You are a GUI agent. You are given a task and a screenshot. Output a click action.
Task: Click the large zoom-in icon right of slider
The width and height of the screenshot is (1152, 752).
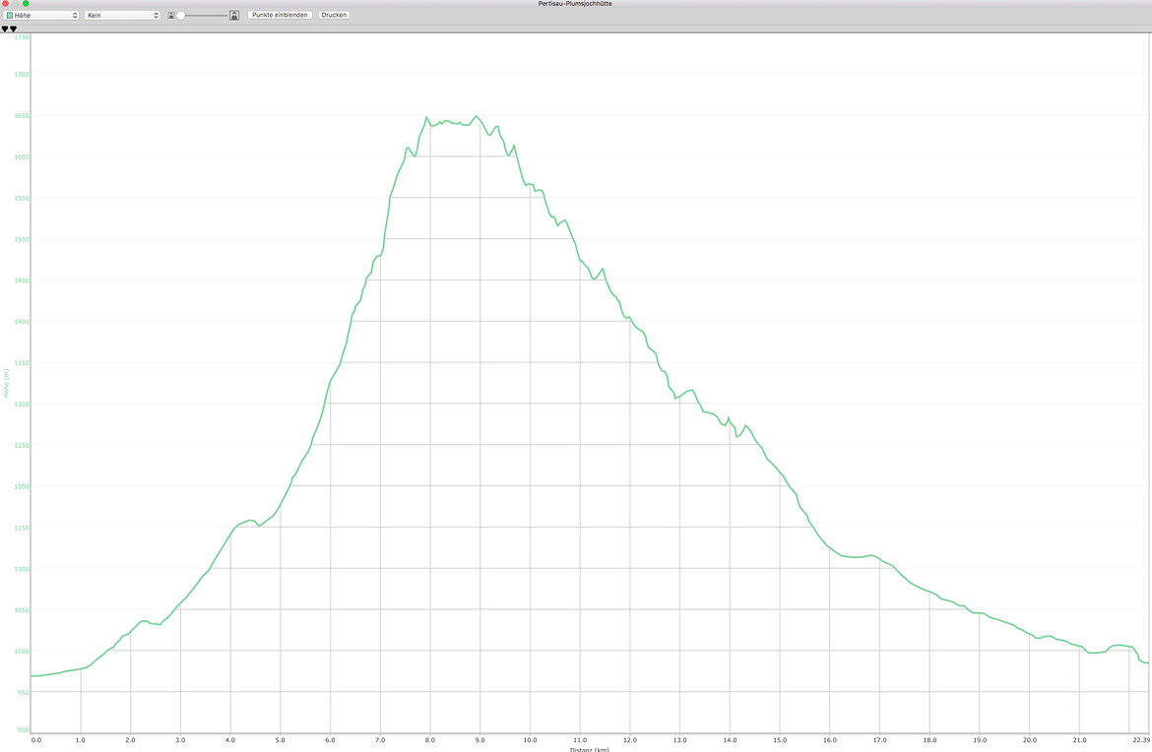(234, 15)
